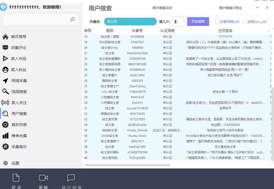Click the 视频 icon at bottom bar
274x189 pixels.
coord(44,179)
